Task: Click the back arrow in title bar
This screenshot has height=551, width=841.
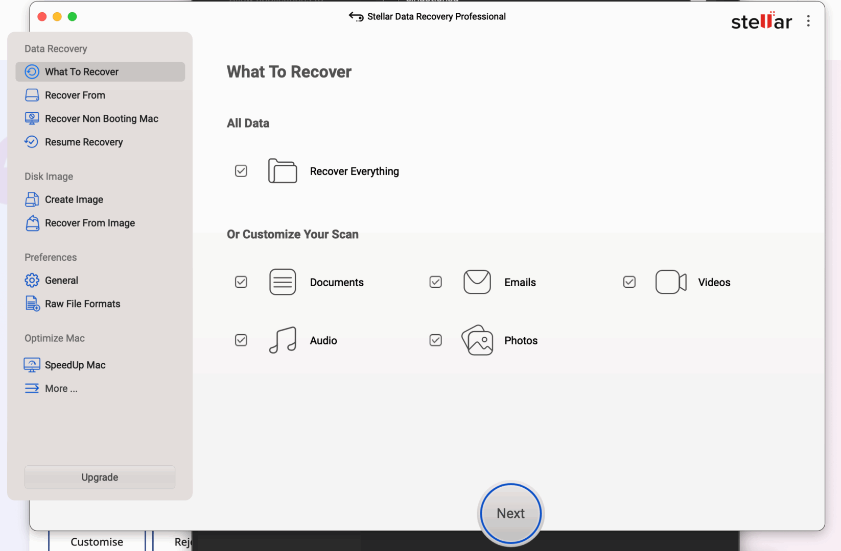Action: [356, 17]
